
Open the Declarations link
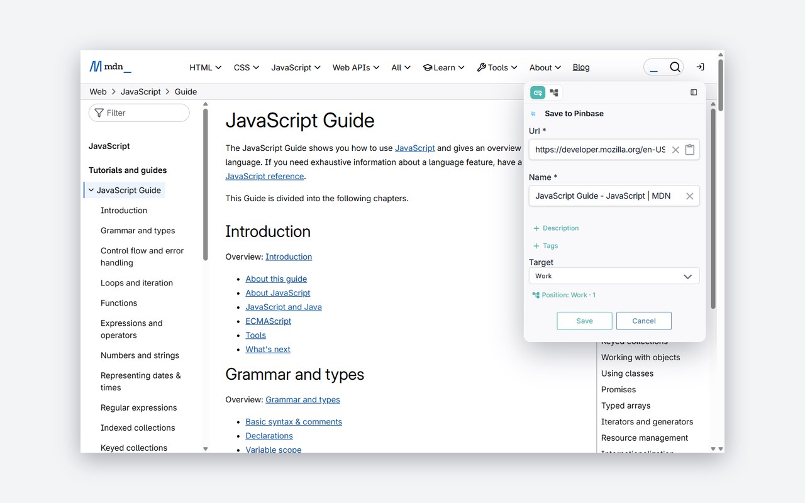pyautogui.click(x=269, y=436)
